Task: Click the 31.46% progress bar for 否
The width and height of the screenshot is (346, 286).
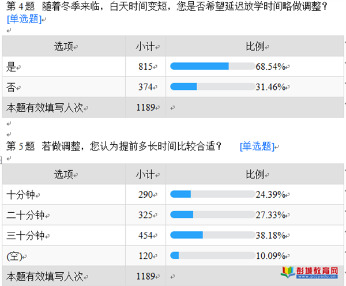Action: coord(212,87)
